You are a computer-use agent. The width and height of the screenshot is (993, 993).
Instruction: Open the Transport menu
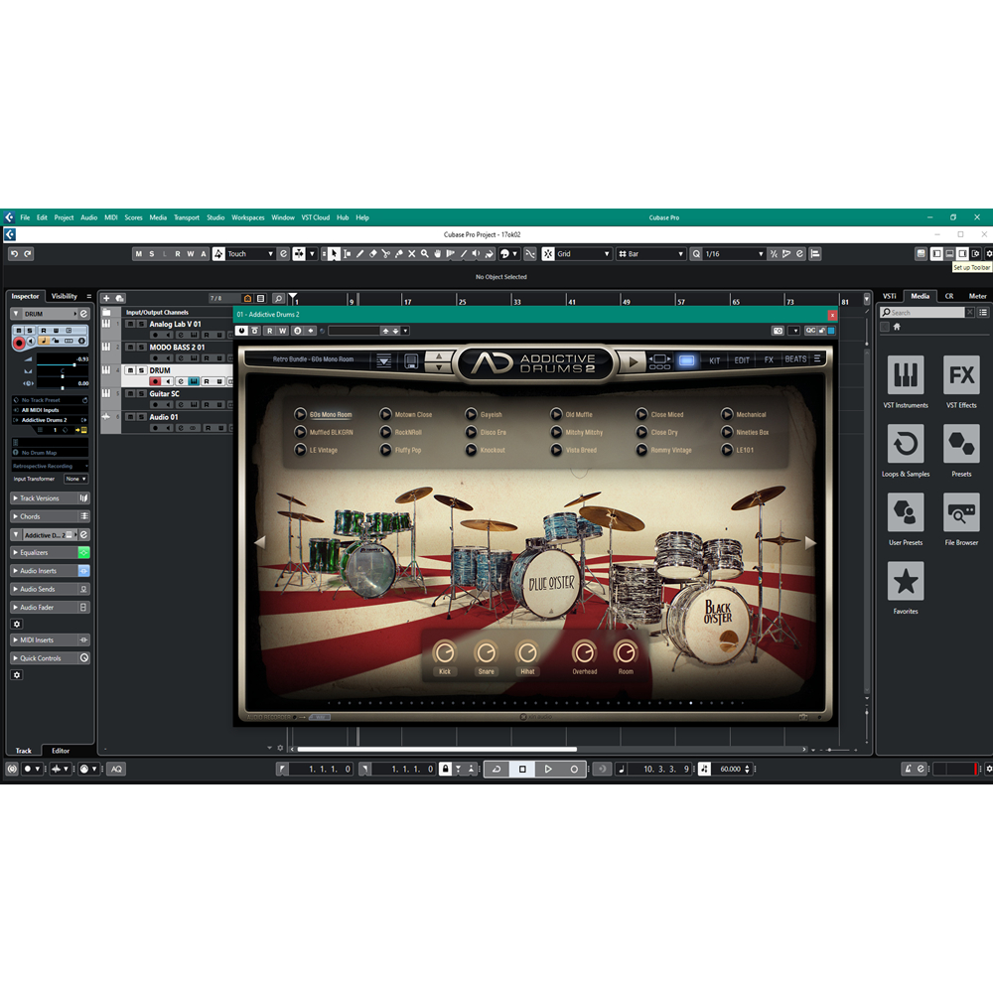point(187,217)
